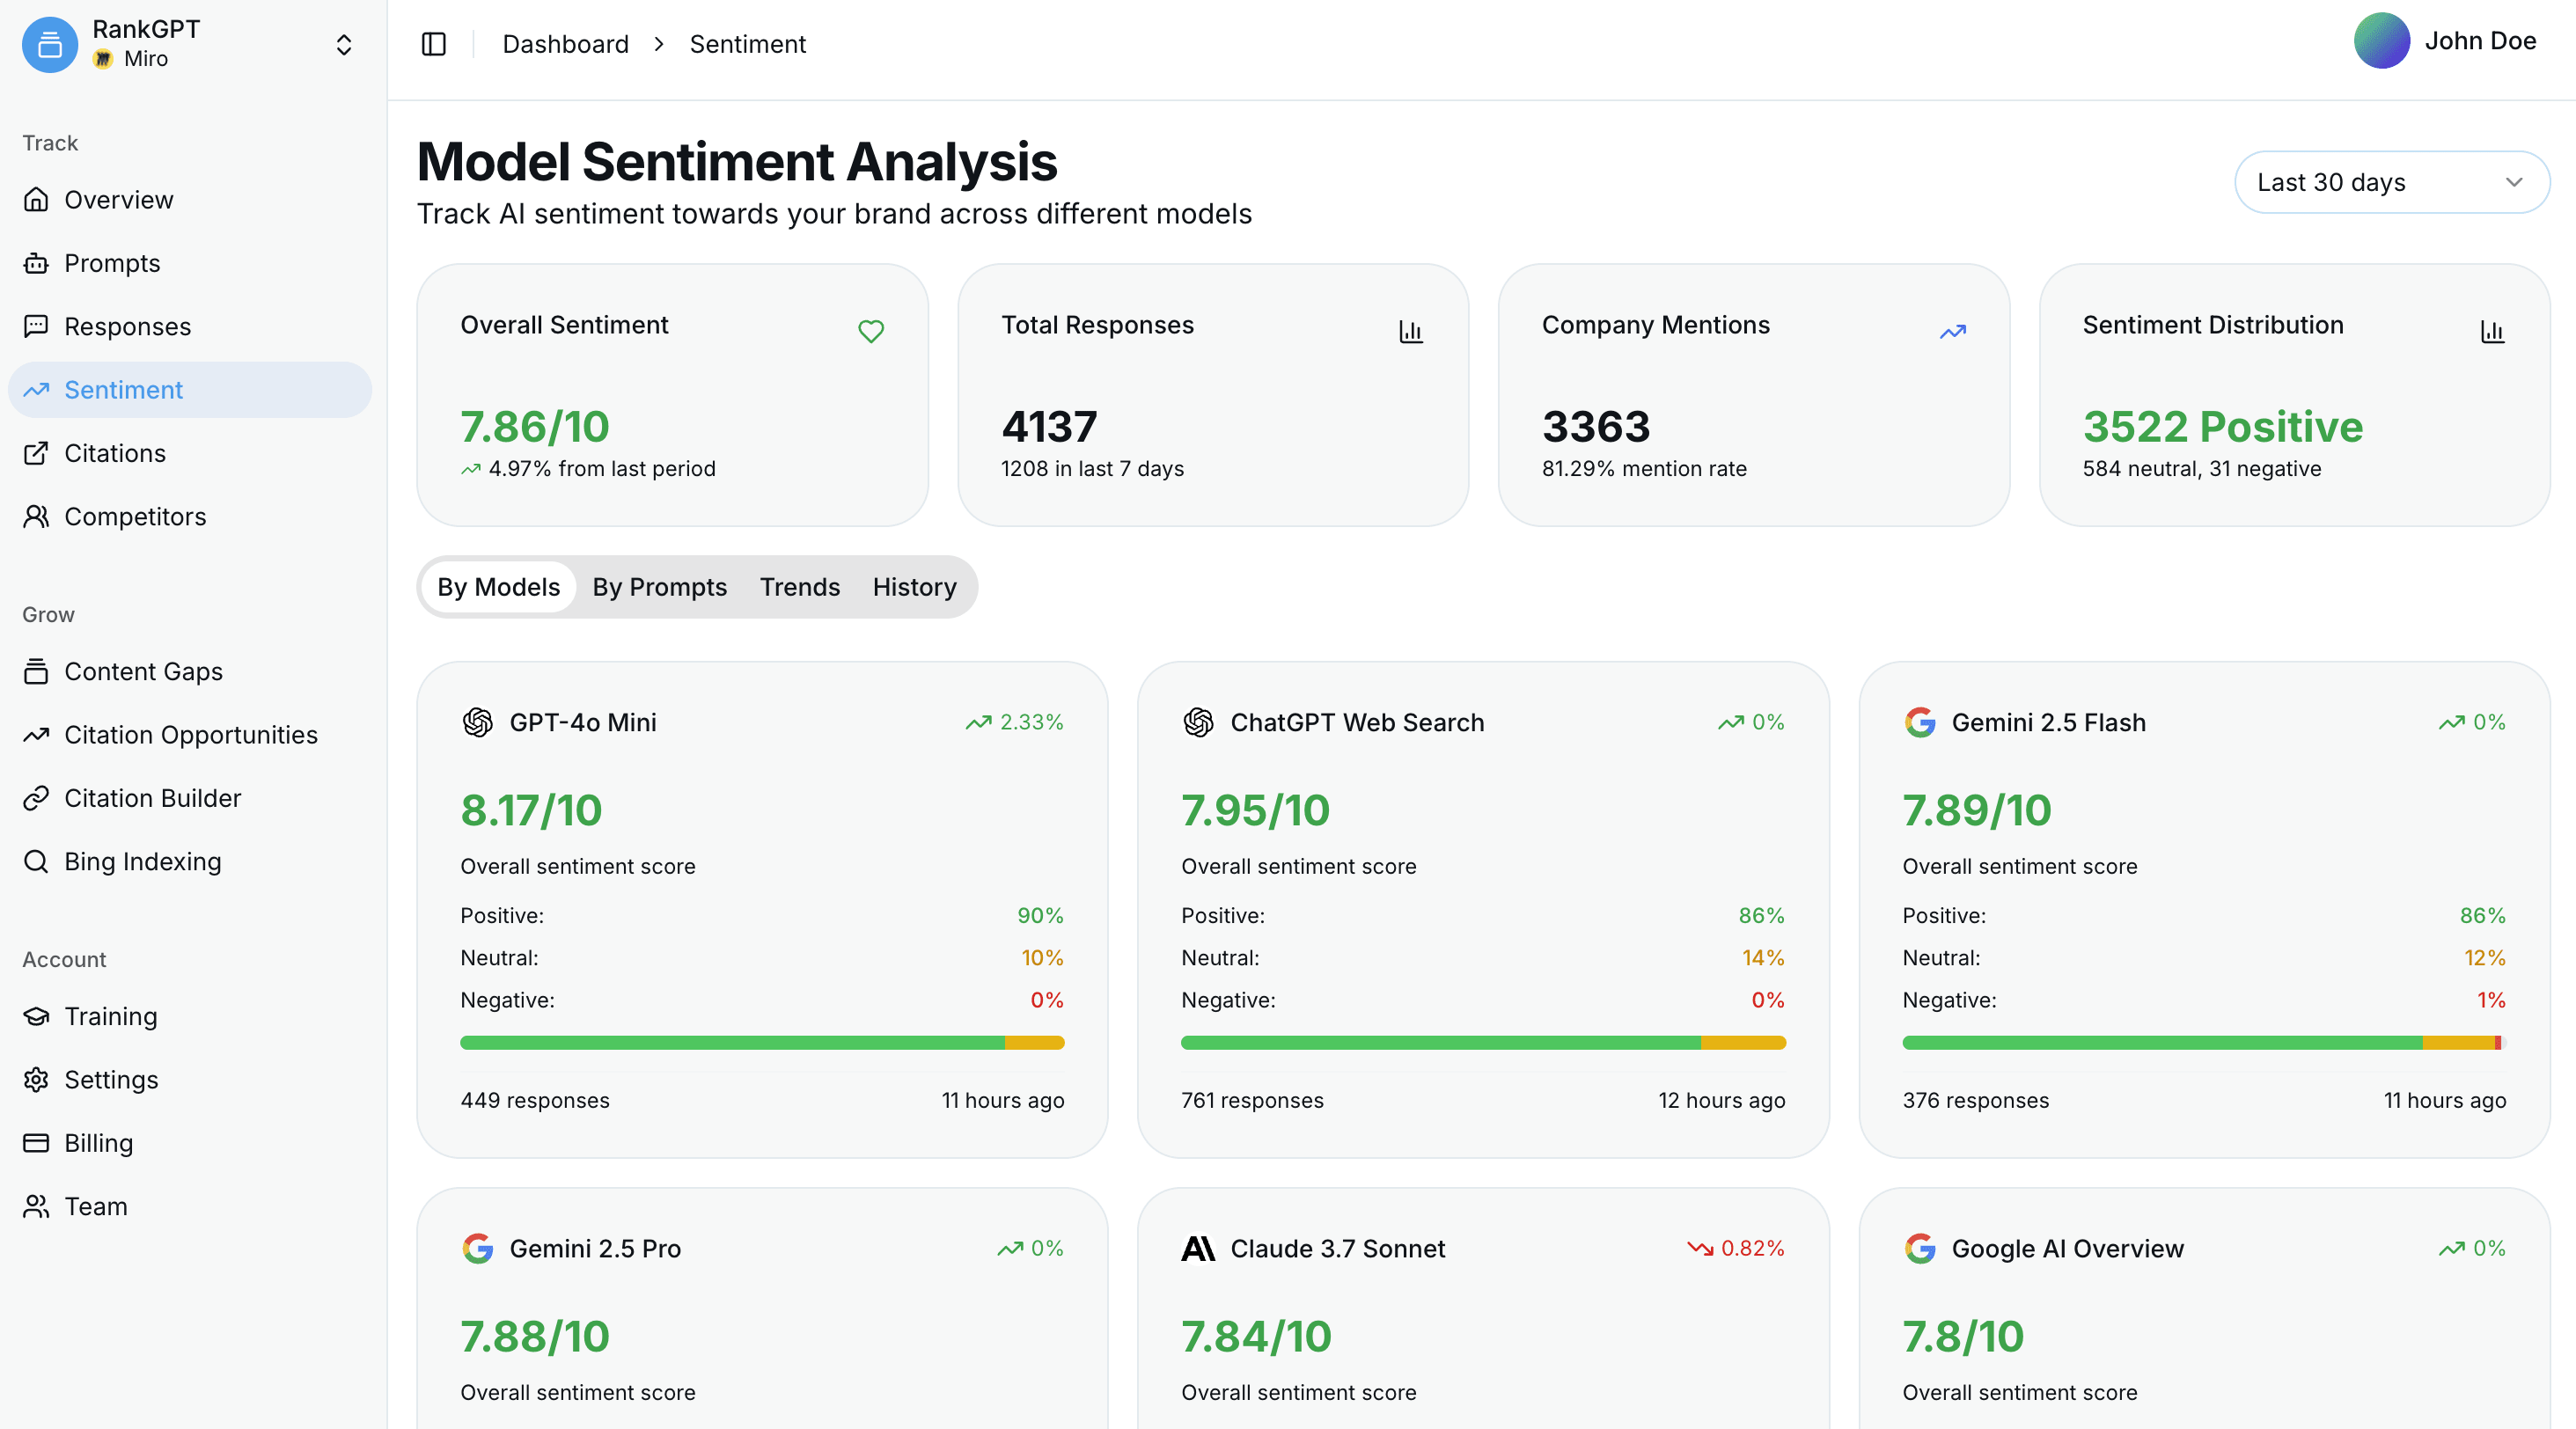Click the GPT-4o Mini sentiment progress bar

tap(762, 1043)
